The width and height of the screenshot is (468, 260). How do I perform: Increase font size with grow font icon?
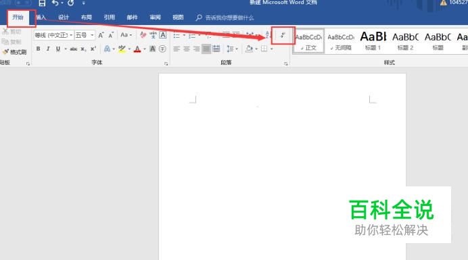point(101,35)
